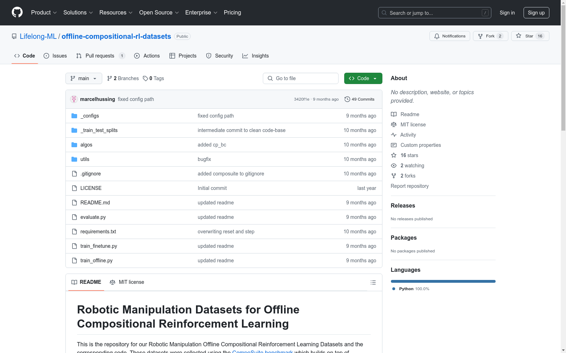Click the Releases heading link
566x353 pixels.
click(x=403, y=205)
